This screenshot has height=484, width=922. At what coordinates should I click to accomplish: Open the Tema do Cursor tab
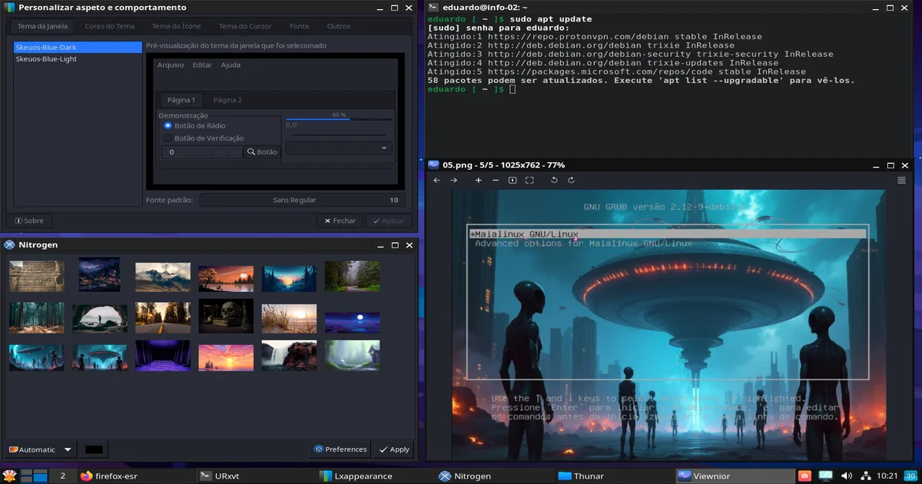245,26
